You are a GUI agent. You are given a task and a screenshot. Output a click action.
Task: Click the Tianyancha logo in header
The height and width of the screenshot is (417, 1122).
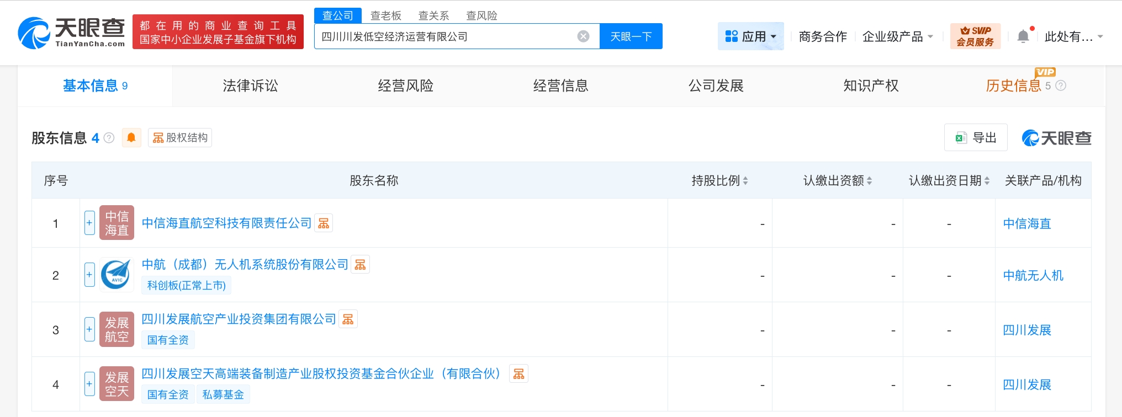tap(72, 33)
